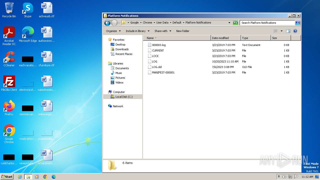The image size is (320, 180).
Task: Open Windows Media Player from taskbar
Action: [x=37, y=177]
